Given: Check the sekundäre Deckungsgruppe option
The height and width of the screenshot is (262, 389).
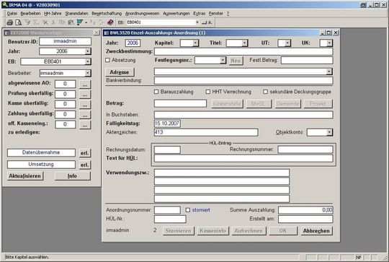Looking at the screenshot, I should point(265,92).
